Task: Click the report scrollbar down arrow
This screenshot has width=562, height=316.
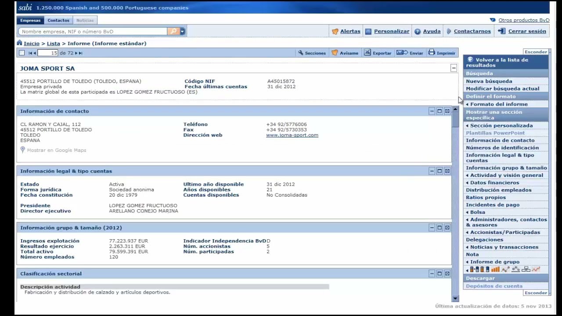Action: 455,298
